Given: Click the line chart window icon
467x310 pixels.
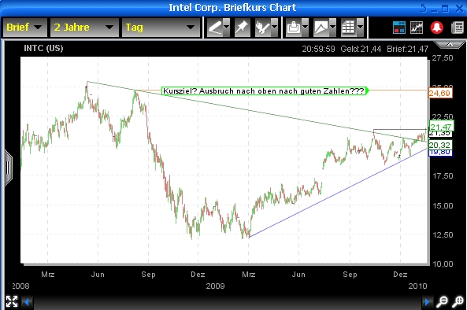Looking at the screenshot, I should click(417, 28).
